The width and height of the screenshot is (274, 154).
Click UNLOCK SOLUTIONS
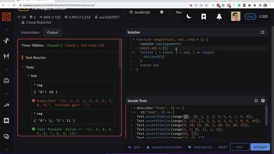pos(164,147)
